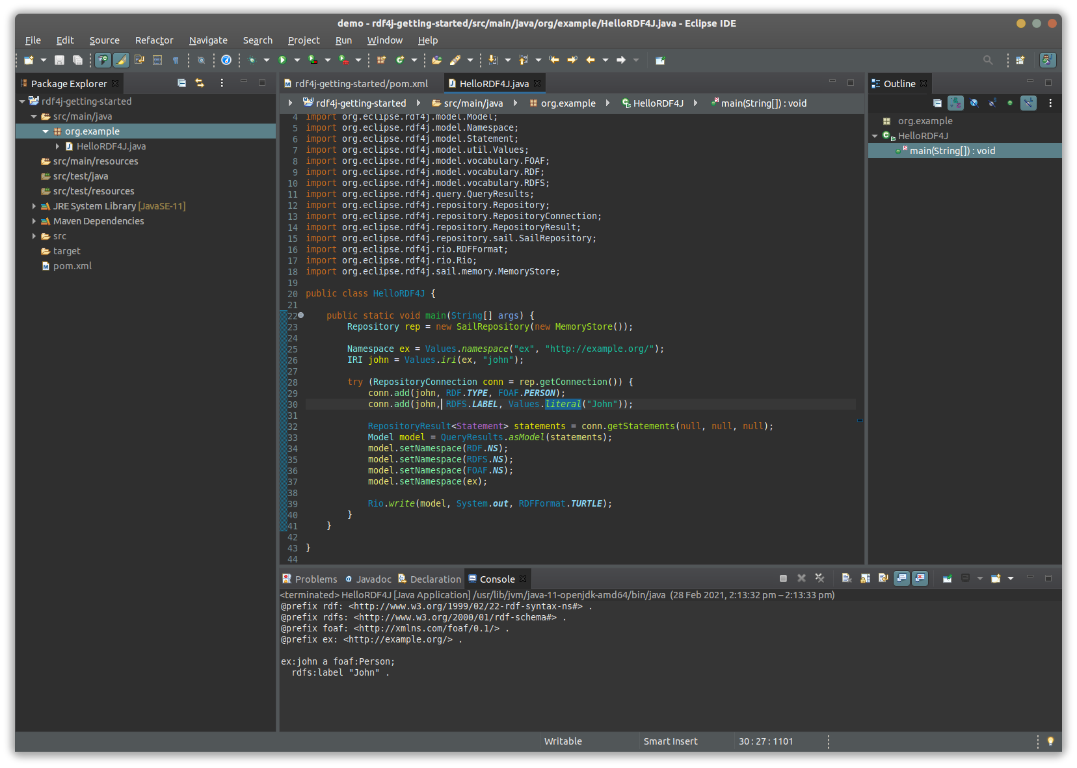This screenshot has width=1077, height=768.
Task: Run the program with green play icon
Action: tap(282, 60)
